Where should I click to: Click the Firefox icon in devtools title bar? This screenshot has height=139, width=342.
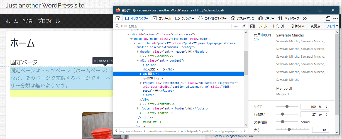click(118, 10)
